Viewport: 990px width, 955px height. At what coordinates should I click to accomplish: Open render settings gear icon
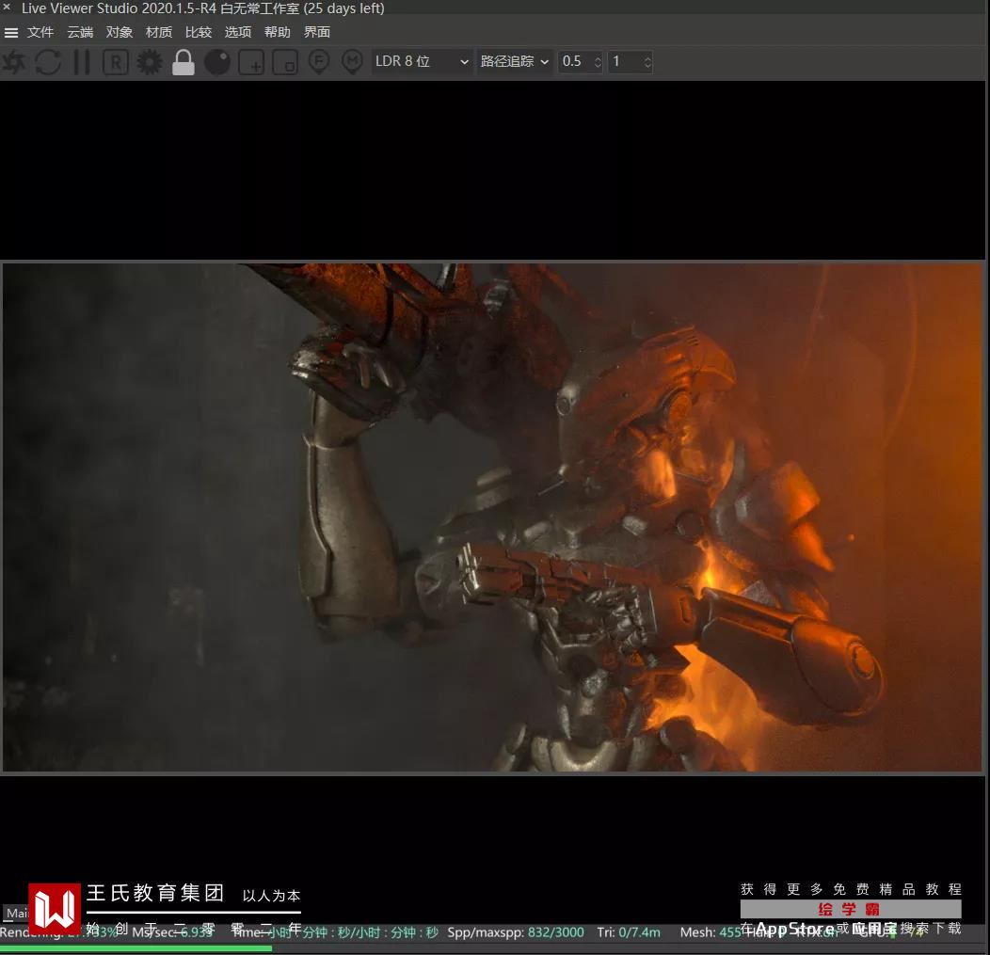[x=150, y=62]
